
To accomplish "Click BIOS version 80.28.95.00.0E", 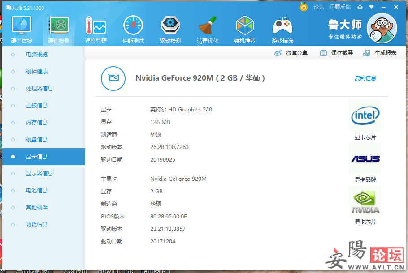I will tap(168, 216).
